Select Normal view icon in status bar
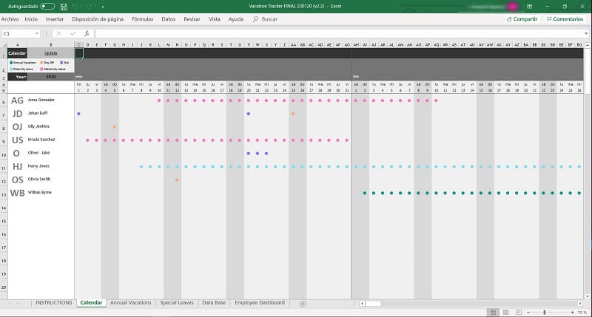This screenshot has width=592, height=317. 493,312
